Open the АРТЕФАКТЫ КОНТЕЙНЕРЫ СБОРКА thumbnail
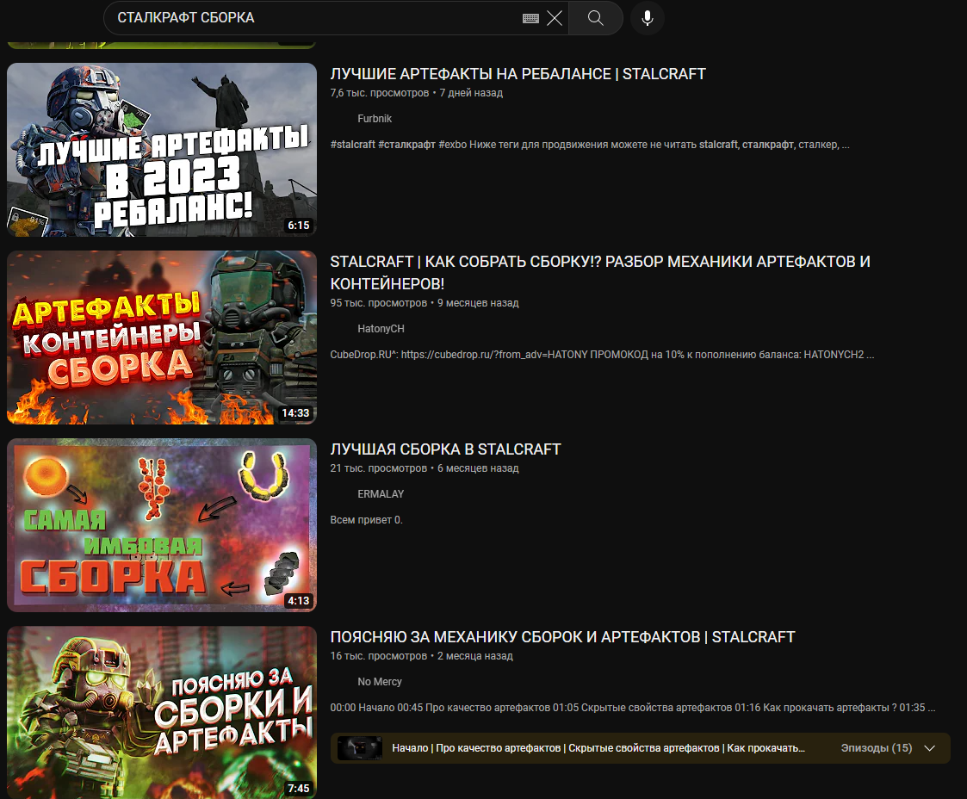The width and height of the screenshot is (967, 799). [x=162, y=338]
